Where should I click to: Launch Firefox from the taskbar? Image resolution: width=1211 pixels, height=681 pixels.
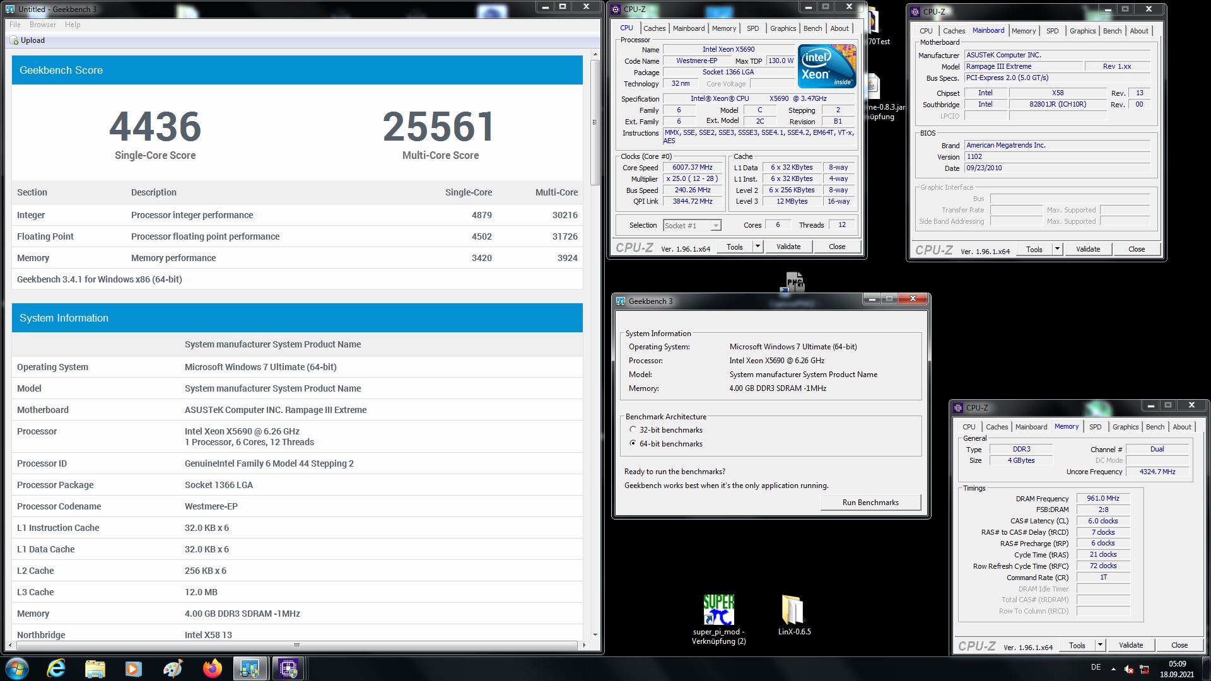[212, 668]
